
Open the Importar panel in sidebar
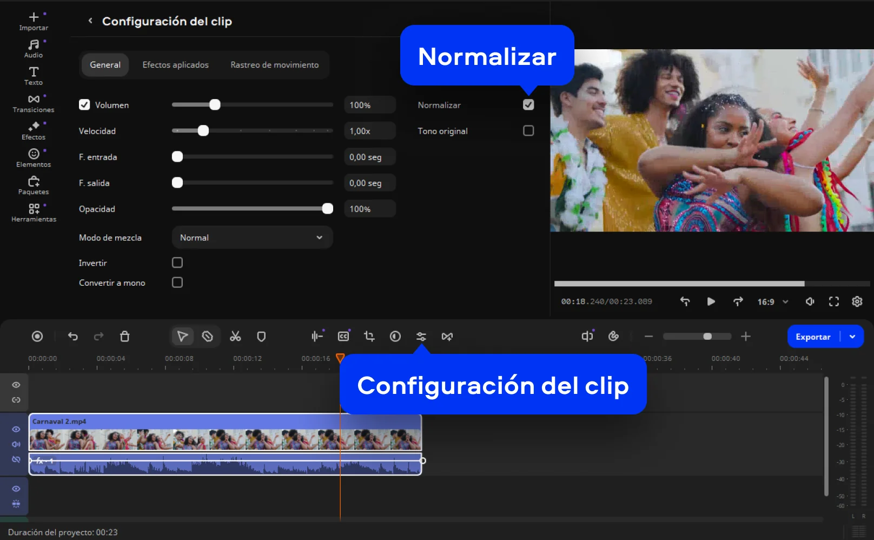coord(34,21)
